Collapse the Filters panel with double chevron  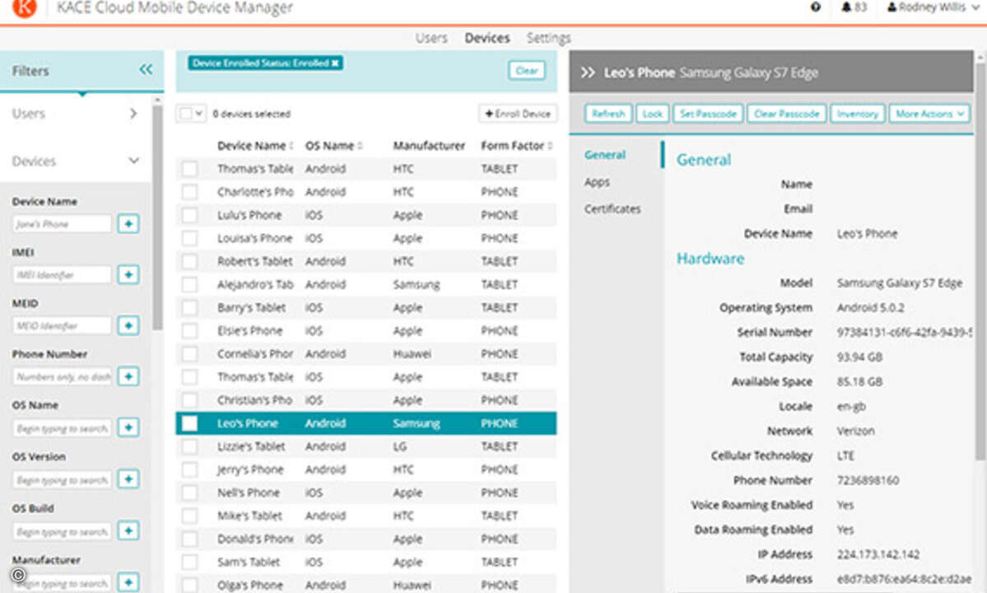146,69
